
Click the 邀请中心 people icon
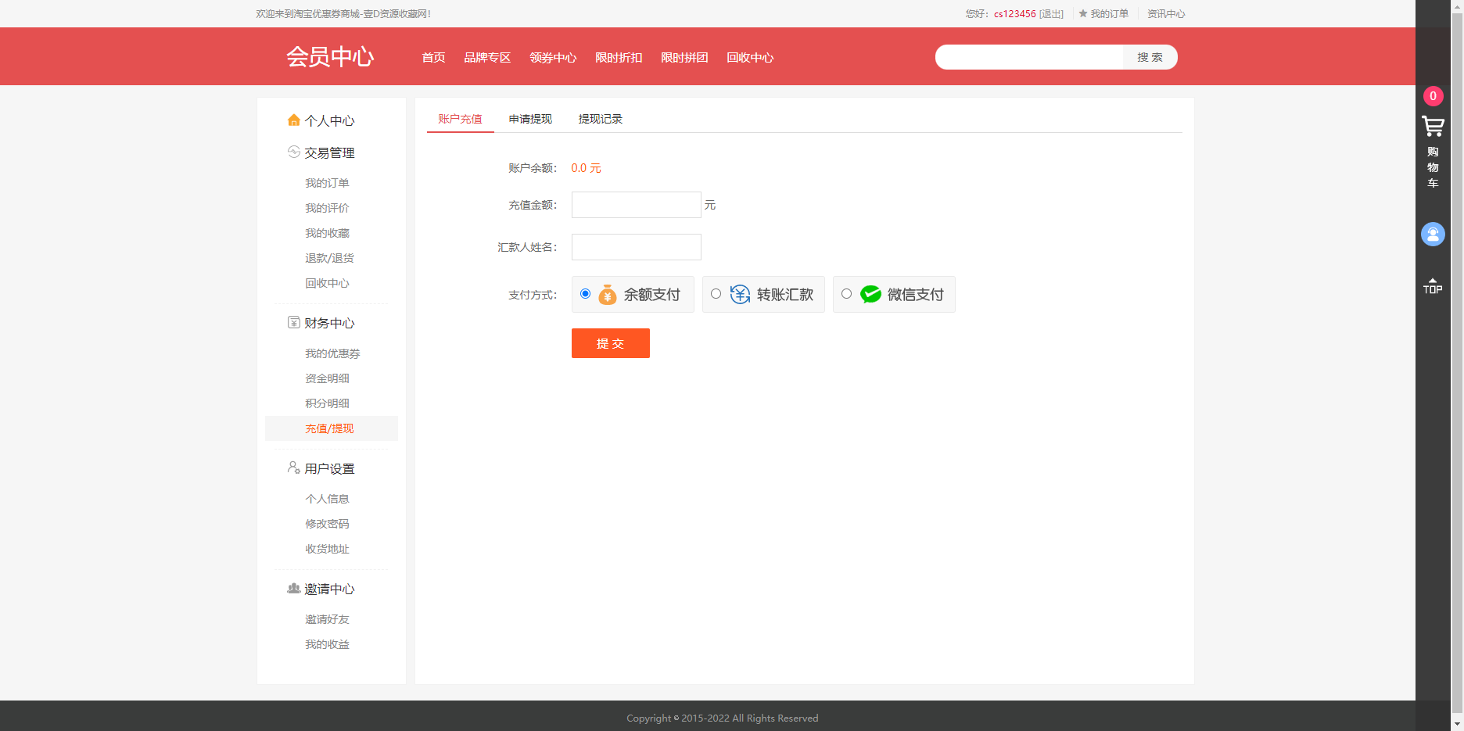click(x=293, y=588)
